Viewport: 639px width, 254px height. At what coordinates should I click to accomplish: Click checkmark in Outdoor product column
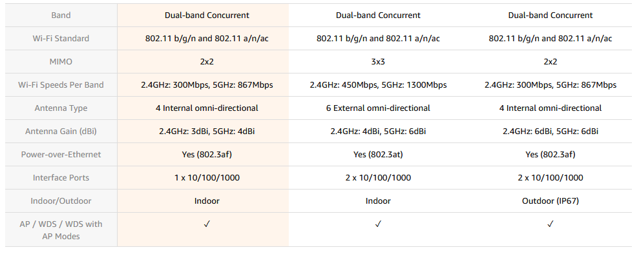point(550,224)
